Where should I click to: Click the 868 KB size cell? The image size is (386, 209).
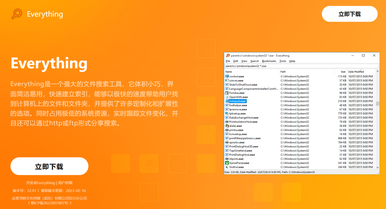coord(342,138)
